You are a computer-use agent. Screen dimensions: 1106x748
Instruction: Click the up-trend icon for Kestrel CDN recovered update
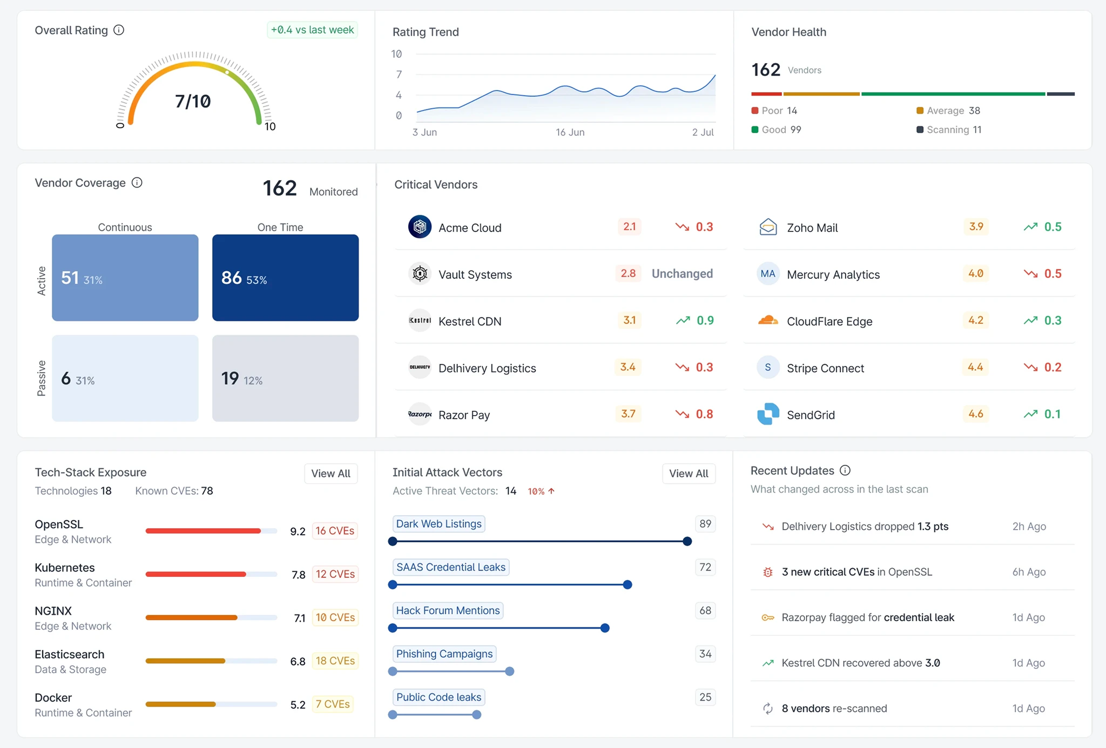768,663
